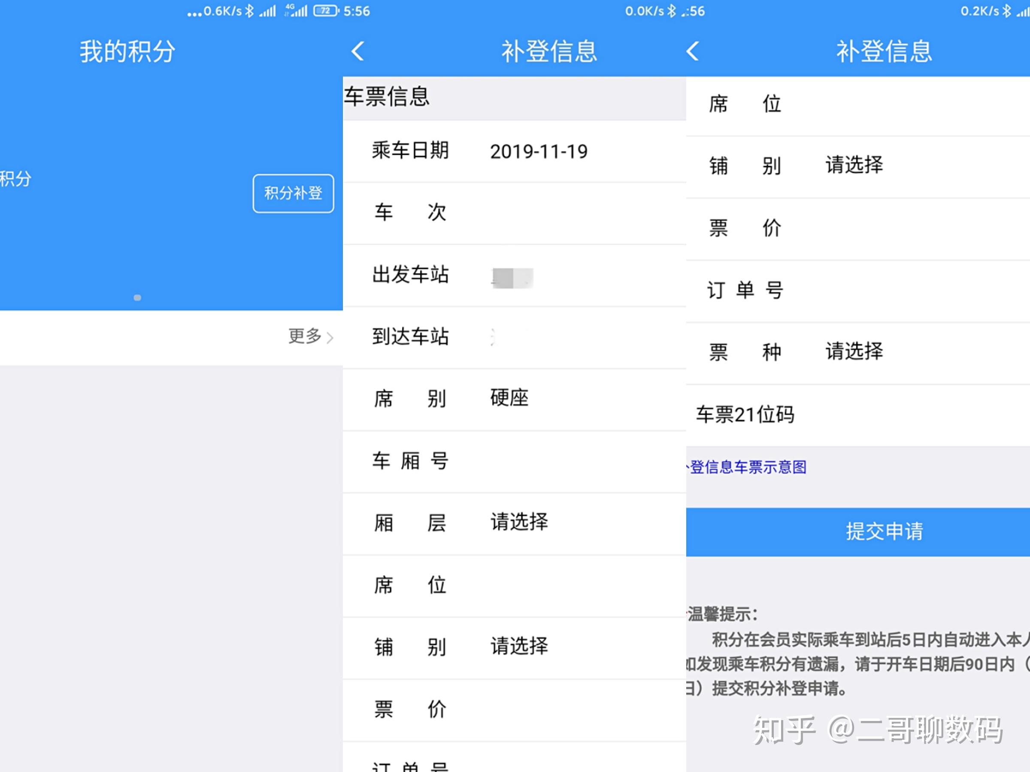Screen dimensions: 1030x772
Task: Tap the 订单号 field on right screen
Action: point(858,291)
